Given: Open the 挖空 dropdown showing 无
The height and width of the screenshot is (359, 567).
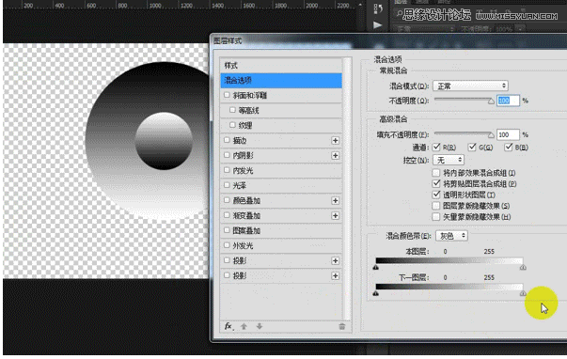Looking at the screenshot, I should point(449,160).
